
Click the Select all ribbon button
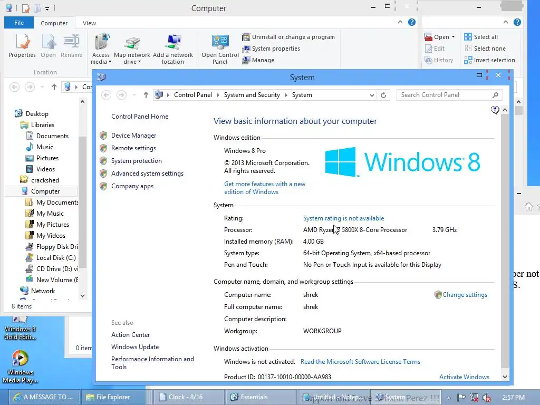pyautogui.click(x=481, y=37)
